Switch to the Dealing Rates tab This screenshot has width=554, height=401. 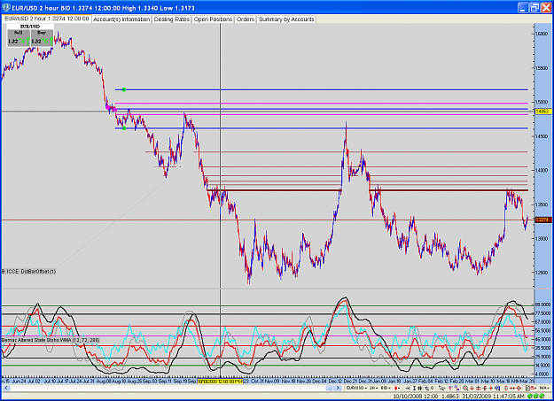(172, 19)
